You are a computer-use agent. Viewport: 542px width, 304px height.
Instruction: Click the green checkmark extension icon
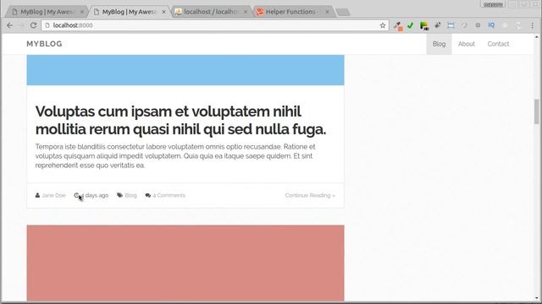pyautogui.click(x=410, y=25)
